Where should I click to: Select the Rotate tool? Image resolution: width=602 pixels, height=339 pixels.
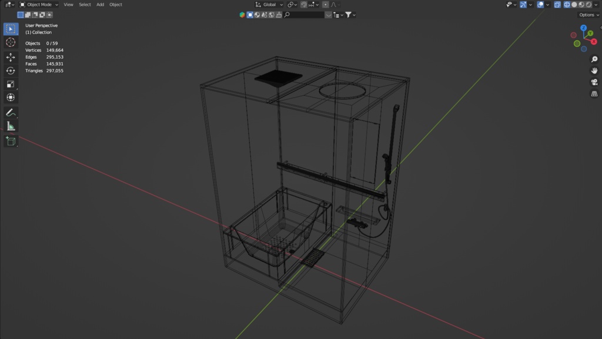pos(11,71)
